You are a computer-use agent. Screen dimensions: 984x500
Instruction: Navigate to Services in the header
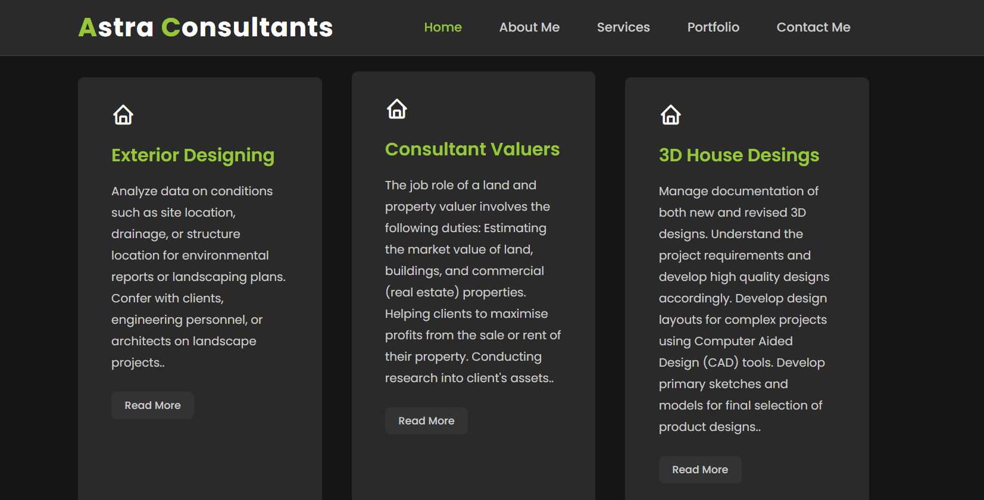pyautogui.click(x=623, y=27)
